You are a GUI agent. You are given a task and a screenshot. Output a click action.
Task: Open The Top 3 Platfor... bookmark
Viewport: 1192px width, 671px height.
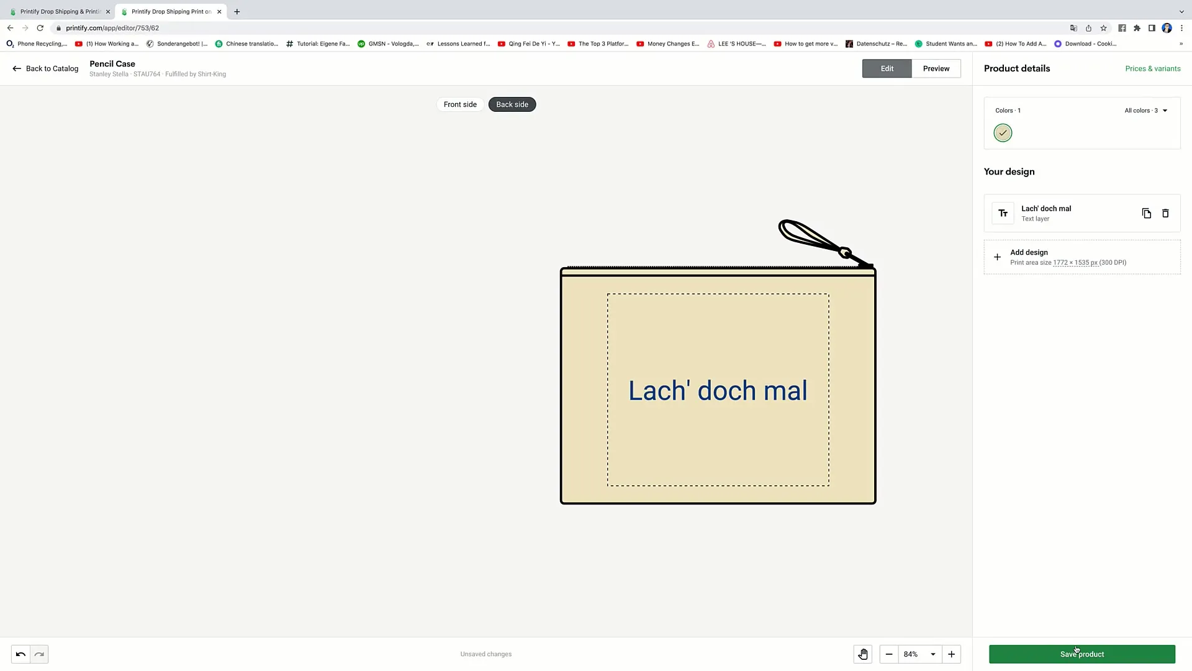[598, 43]
